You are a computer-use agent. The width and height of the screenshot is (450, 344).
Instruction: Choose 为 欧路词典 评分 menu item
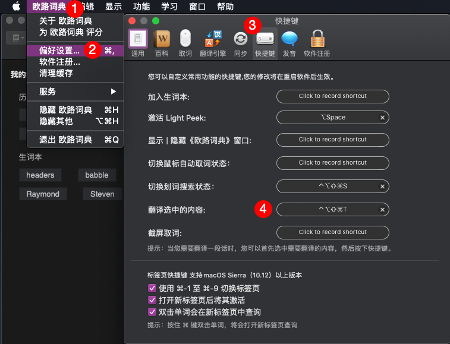pos(75,32)
